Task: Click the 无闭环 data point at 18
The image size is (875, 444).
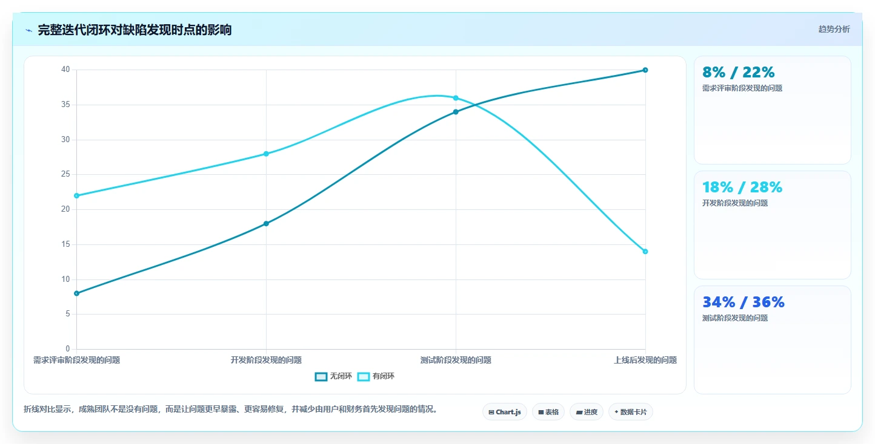Action: [x=266, y=224]
